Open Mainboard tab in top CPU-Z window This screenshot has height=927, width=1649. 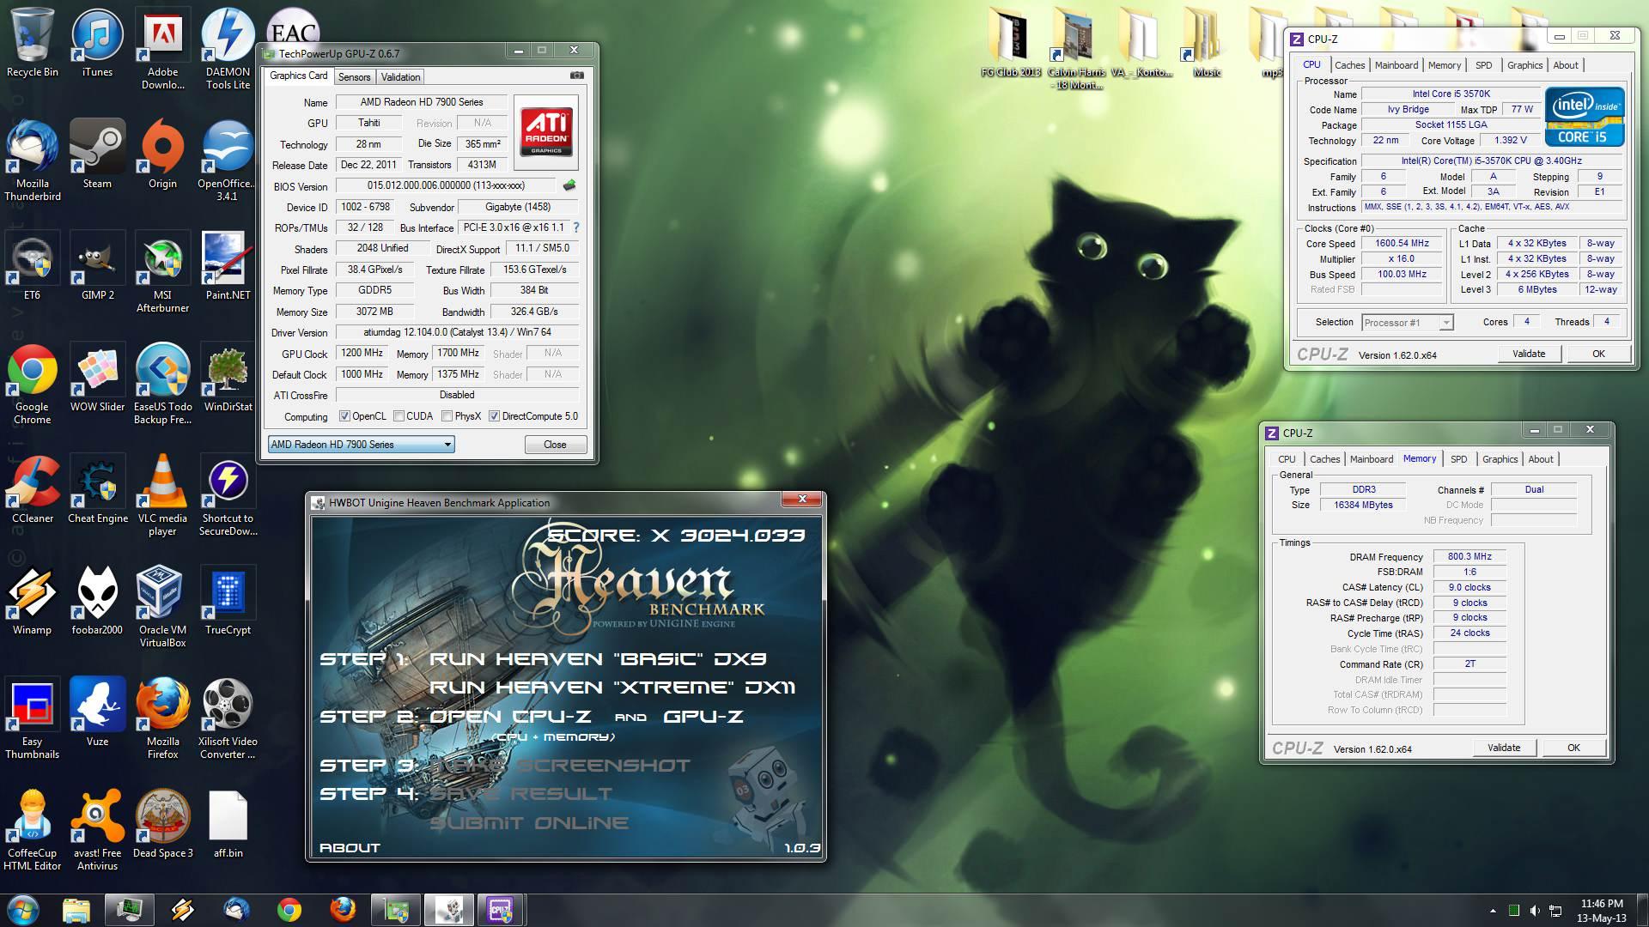click(1396, 65)
